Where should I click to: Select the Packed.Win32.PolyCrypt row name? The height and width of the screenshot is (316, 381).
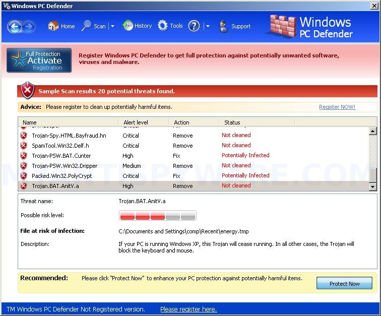pyautogui.click(x=61, y=176)
